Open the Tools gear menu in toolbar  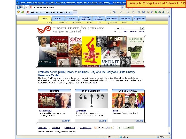click(x=139, y=12)
